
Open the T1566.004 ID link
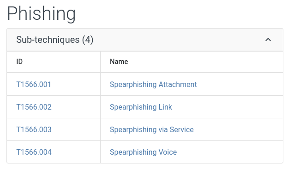point(34,152)
